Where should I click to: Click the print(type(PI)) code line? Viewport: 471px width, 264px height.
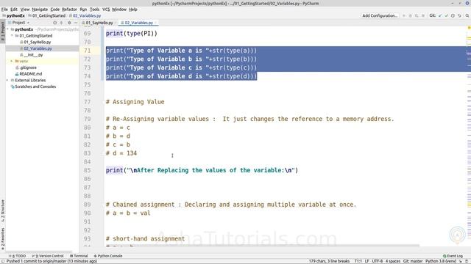(132, 34)
